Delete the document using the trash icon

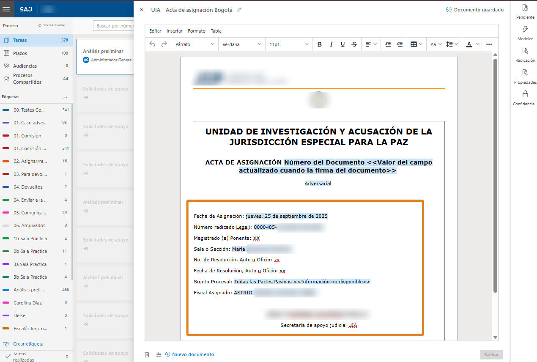147,354
